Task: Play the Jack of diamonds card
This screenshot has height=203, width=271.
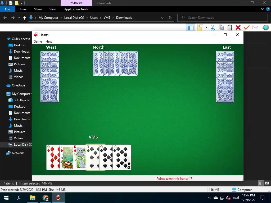Action: click(66, 157)
